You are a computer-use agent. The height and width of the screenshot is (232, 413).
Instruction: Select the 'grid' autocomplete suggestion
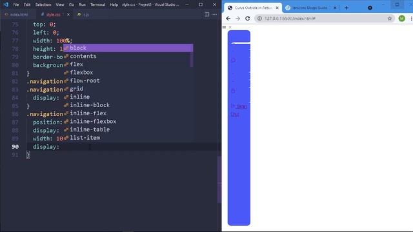pos(128,89)
